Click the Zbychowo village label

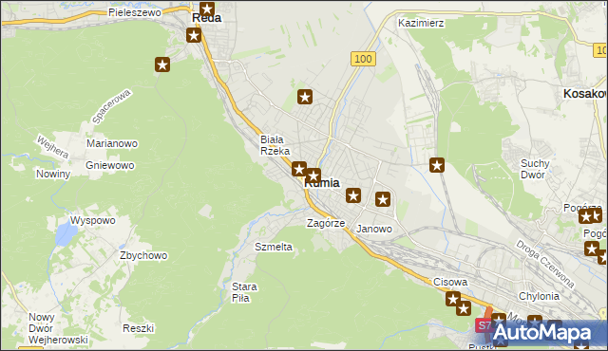[x=143, y=255]
